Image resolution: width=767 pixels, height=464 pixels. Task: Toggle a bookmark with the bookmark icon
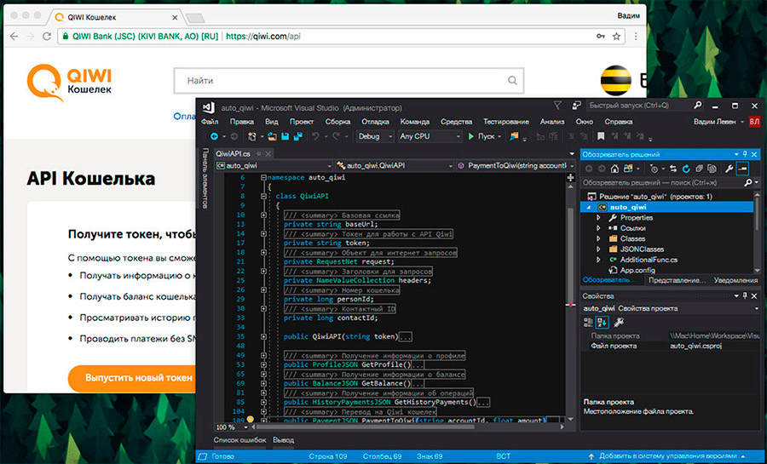(601, 137)
